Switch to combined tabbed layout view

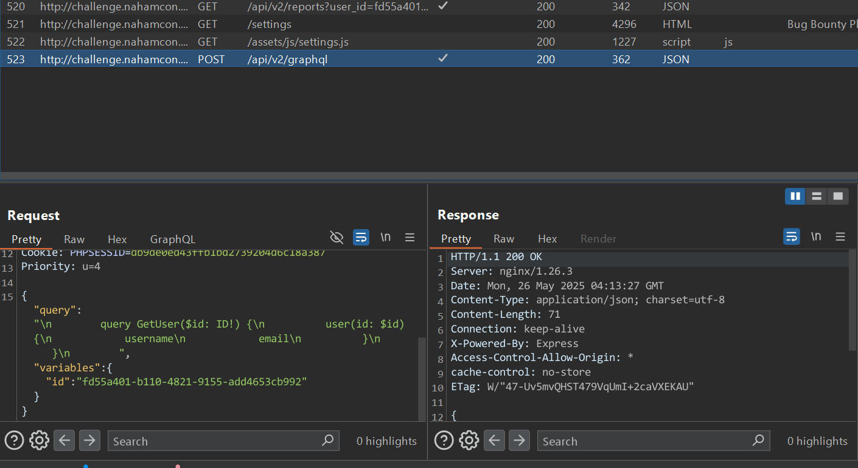point(838,196)
